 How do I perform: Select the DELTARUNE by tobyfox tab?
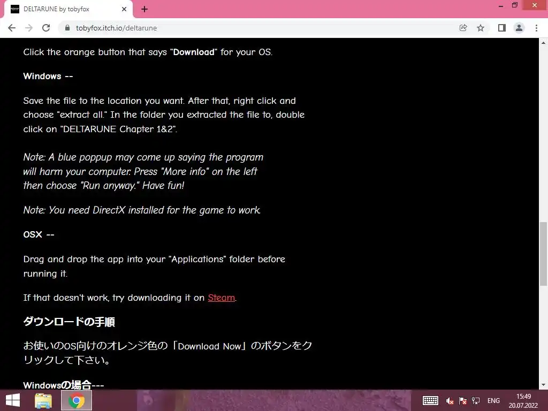pos(68,10)
